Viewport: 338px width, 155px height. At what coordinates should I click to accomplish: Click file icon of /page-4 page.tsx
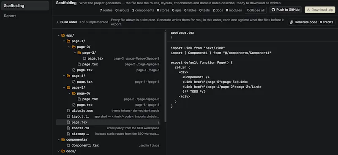click(74, 82)
